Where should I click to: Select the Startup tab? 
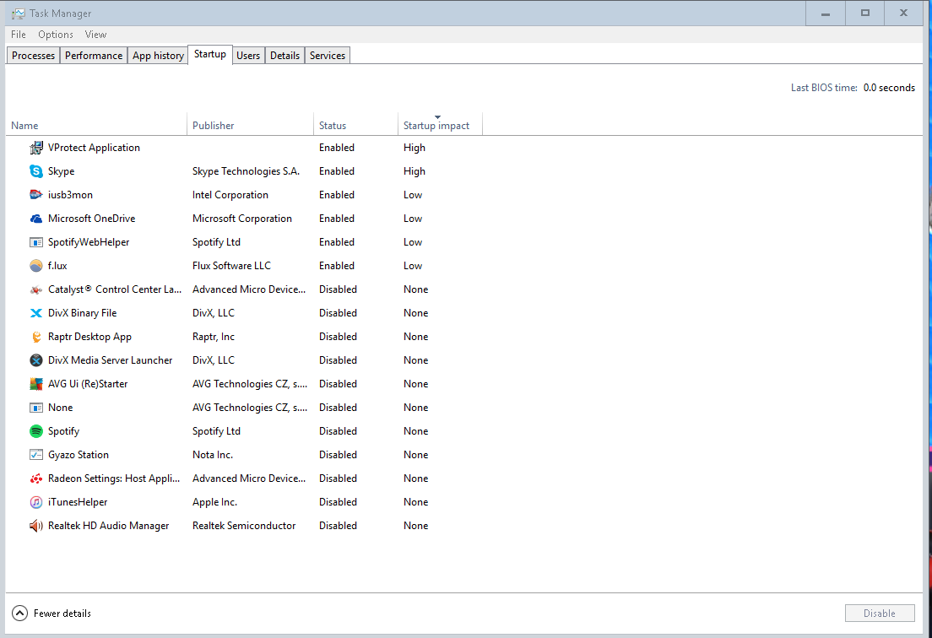pyautogui.click(x=210, y=54)
